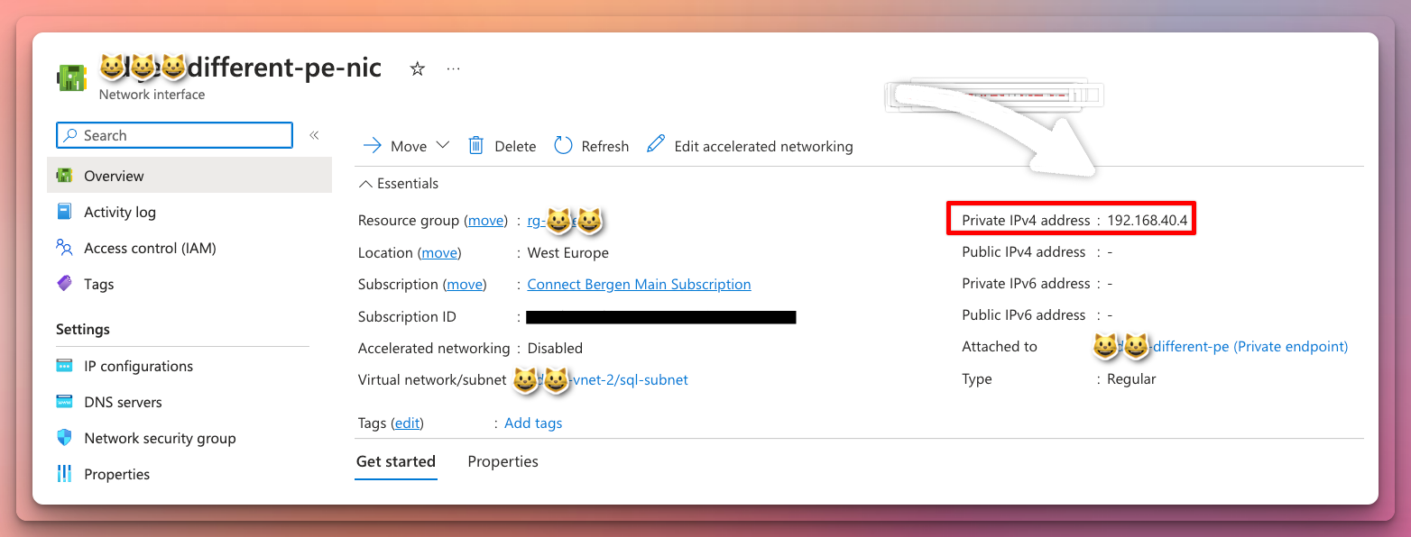Open the more options ellipsis menu
Screen dimensions: 1411x537
(454, 68)
